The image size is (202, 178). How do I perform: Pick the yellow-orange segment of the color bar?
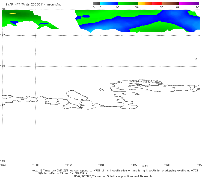(145, 3)
